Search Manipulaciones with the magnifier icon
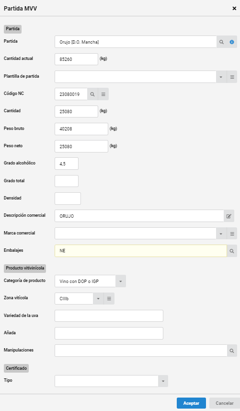 (x=232, y=351)
